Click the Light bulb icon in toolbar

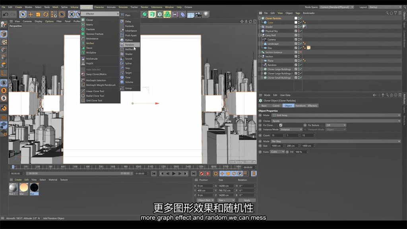pyautogui.click(x=206, y=14)
